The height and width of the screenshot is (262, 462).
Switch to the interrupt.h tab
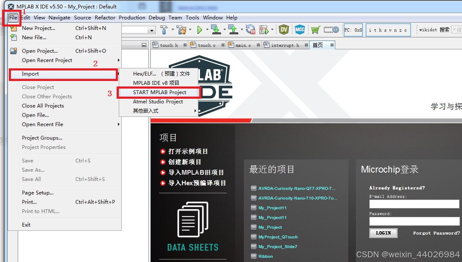click(285, 45)
